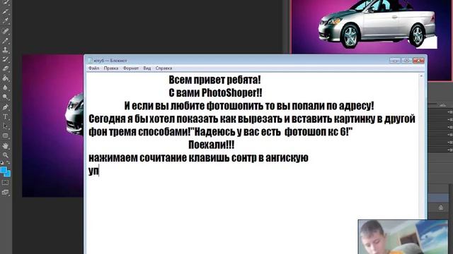
Task: Open the Файл menu in Notepad
Action: (93, 68)
